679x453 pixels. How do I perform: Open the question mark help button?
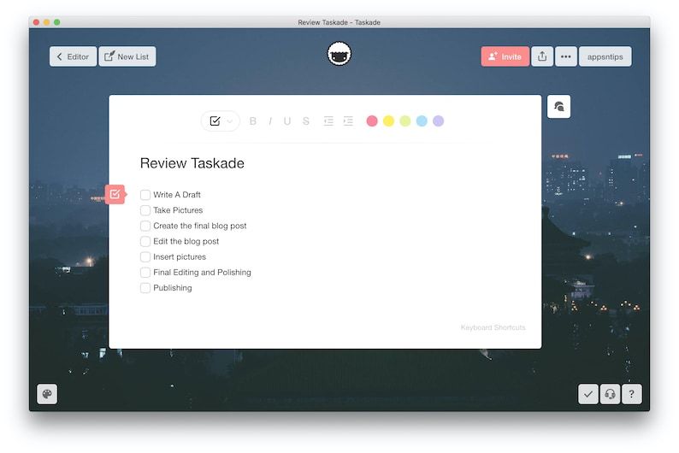[x=631, y=394]
